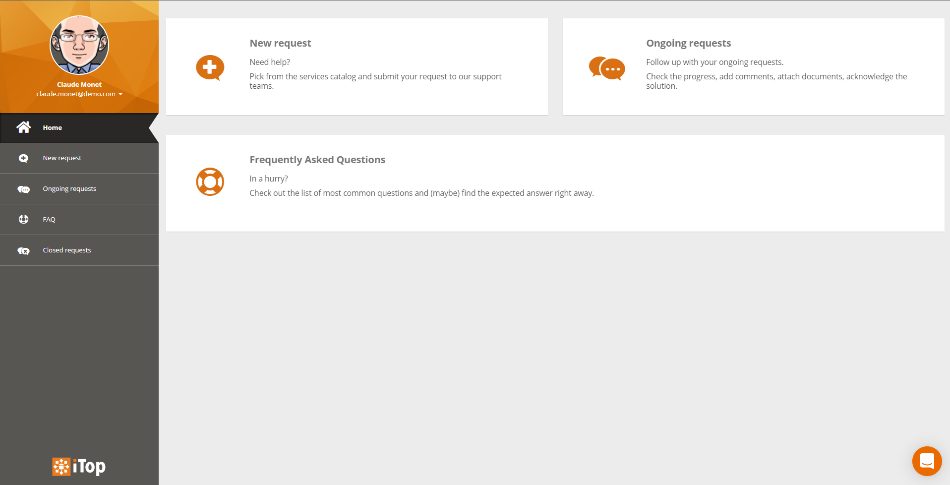Open Closed requests in the sidebar
The width and height of the screenshot is (950, 485).
[x=67, y=250]
